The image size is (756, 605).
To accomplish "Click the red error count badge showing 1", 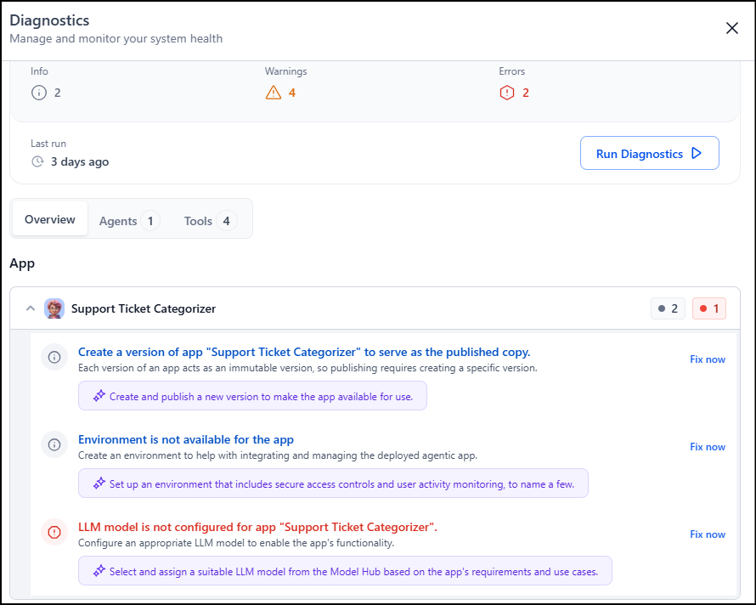I will (x=709, y=308).
